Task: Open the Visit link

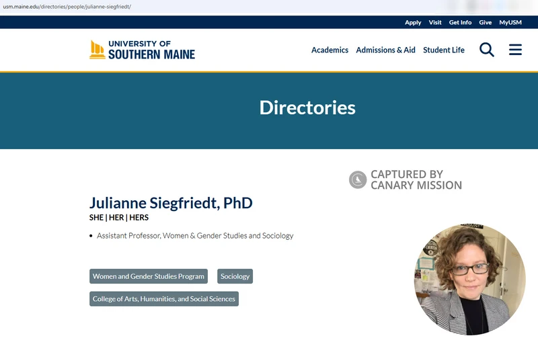Action: [434, 22]
